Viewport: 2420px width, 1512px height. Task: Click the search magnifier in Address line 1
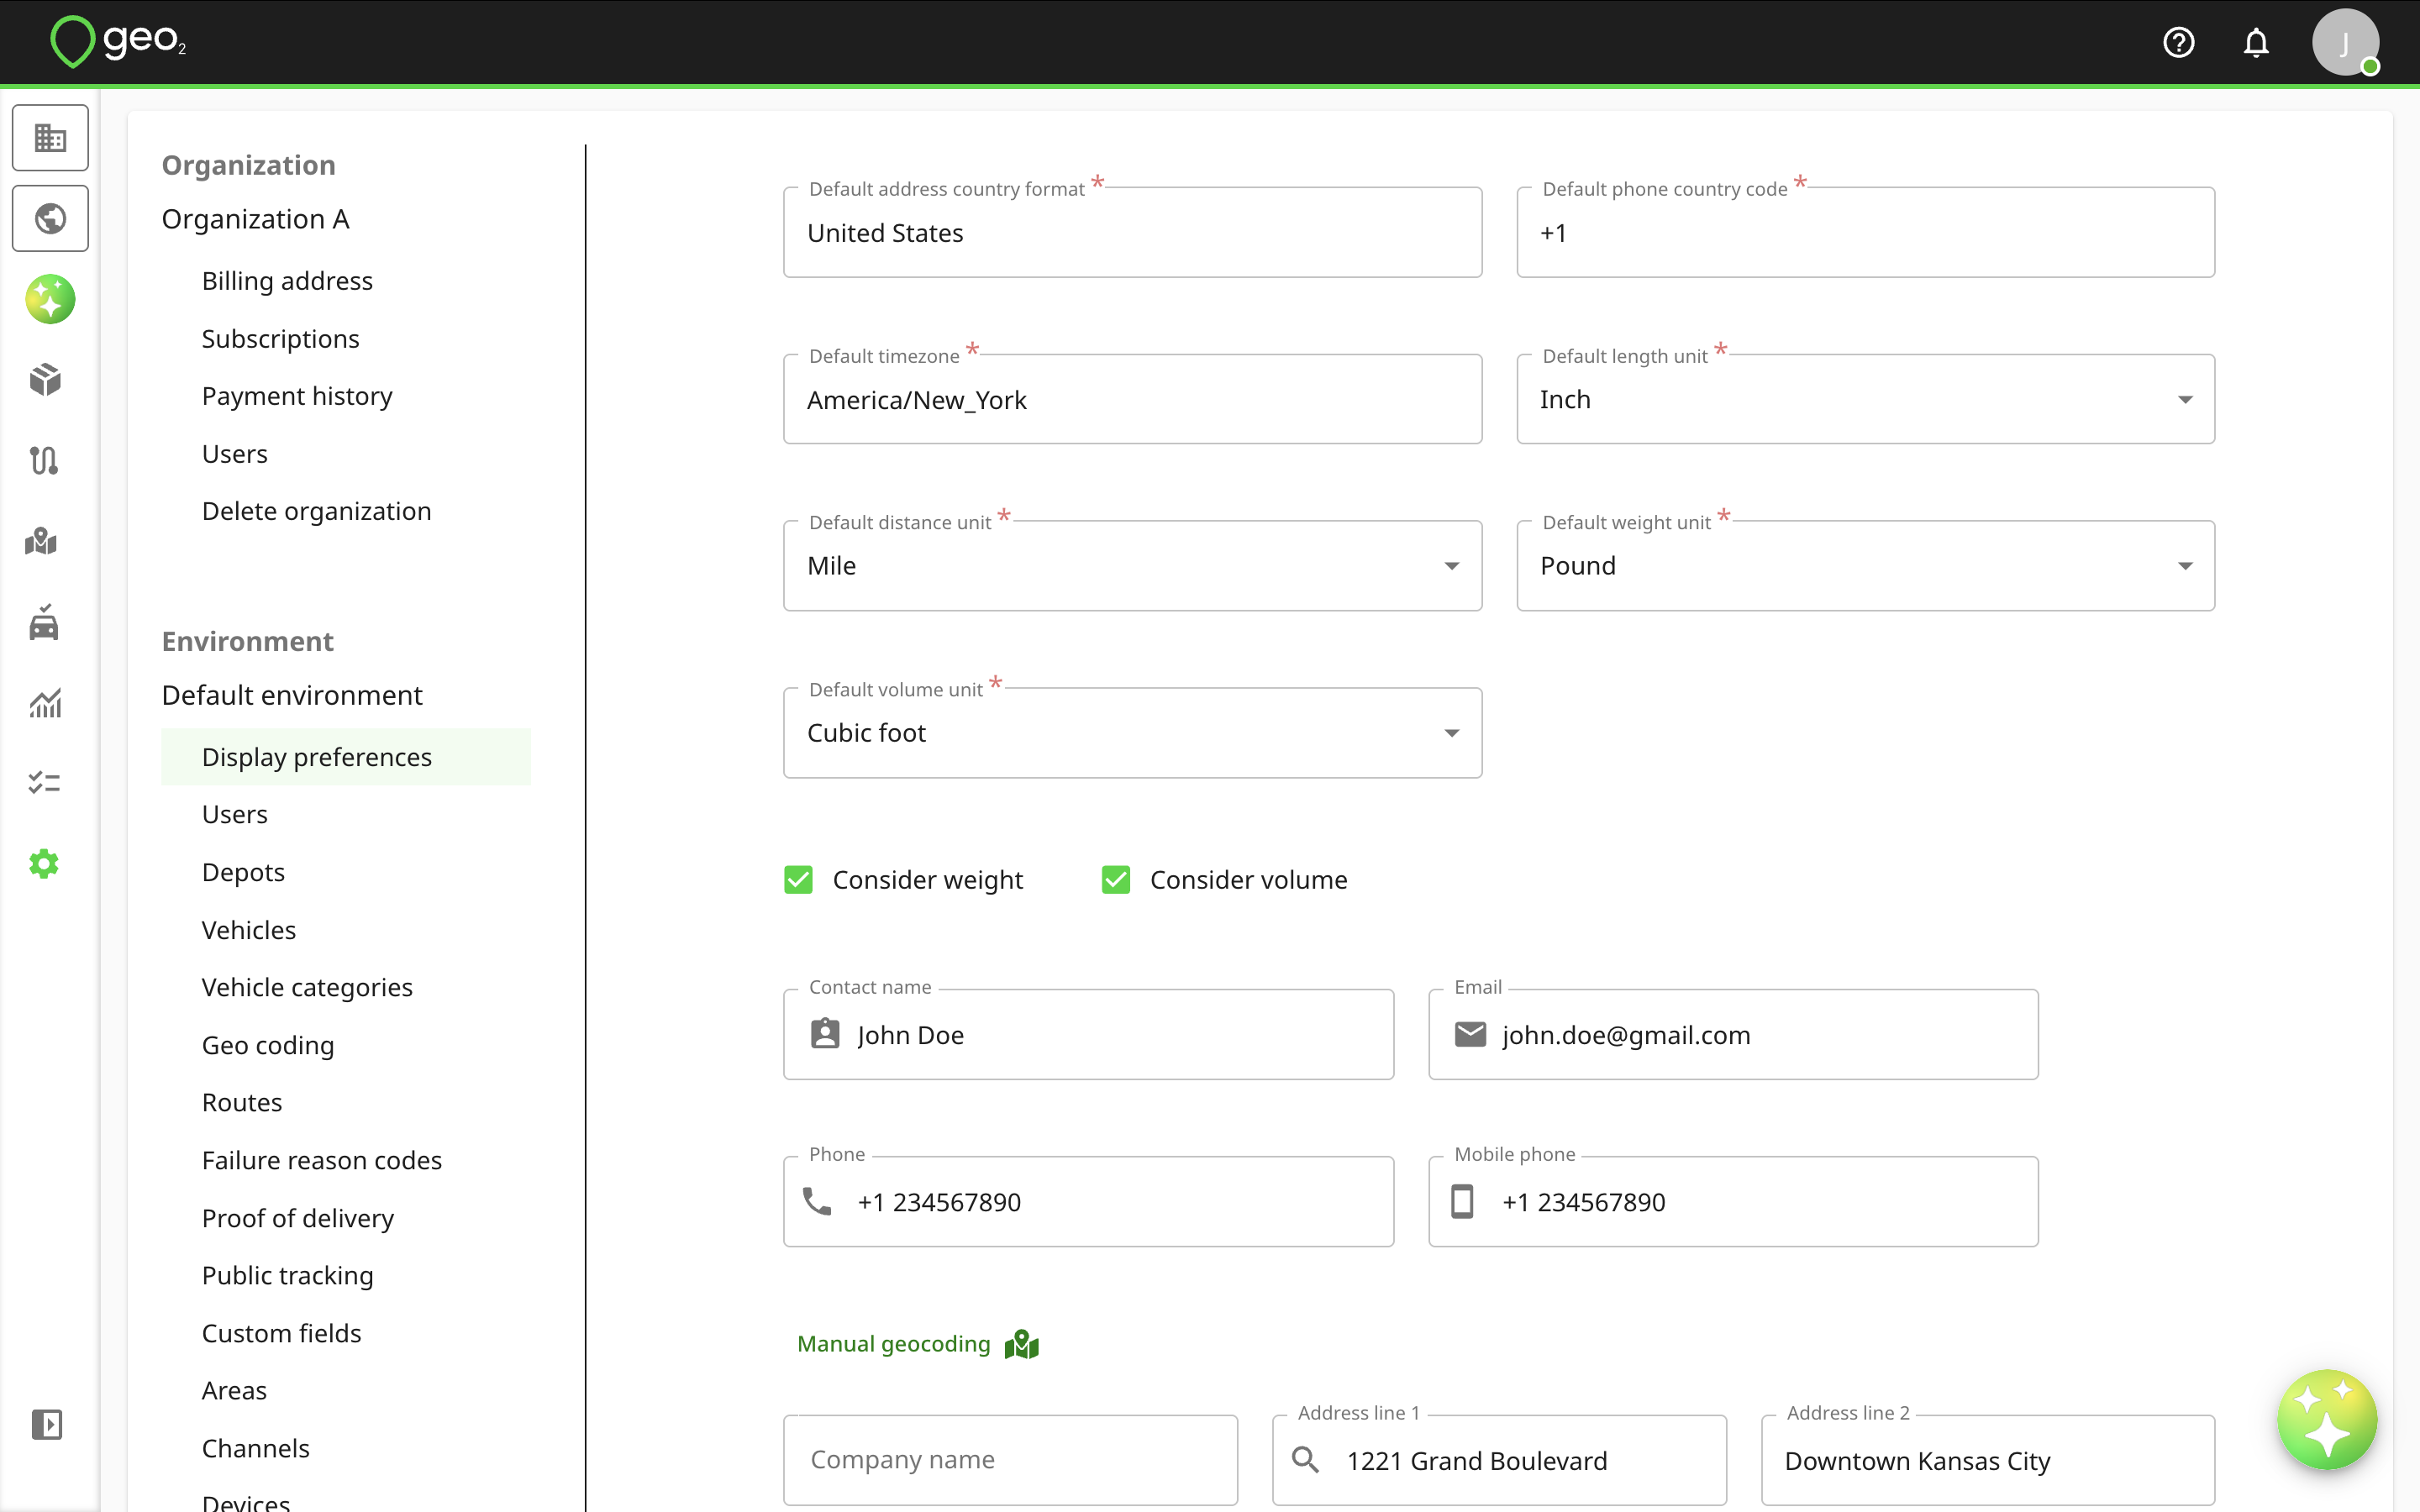(x=1306, y=1460)
